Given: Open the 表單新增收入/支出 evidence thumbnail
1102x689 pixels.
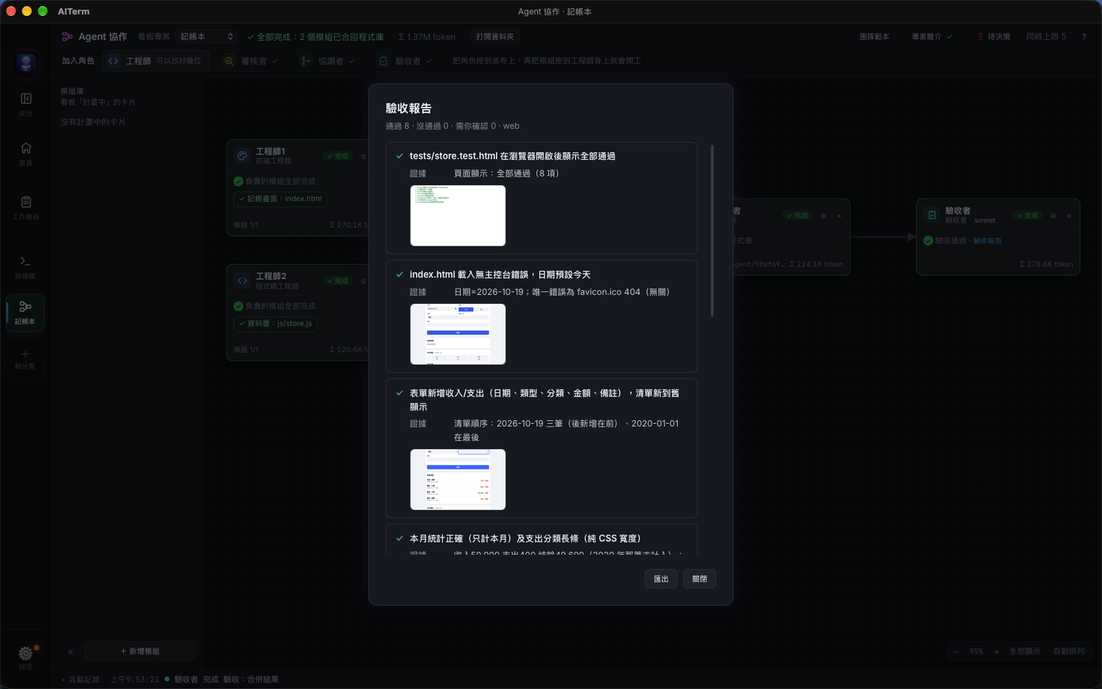Looking at the screenshot, I should [458, 480].
